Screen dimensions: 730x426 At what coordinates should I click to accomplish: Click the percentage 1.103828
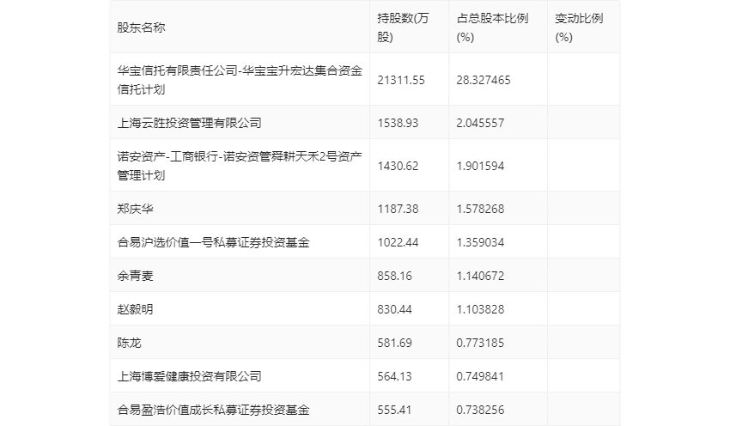pyautogui.click(x=480, y=309)
